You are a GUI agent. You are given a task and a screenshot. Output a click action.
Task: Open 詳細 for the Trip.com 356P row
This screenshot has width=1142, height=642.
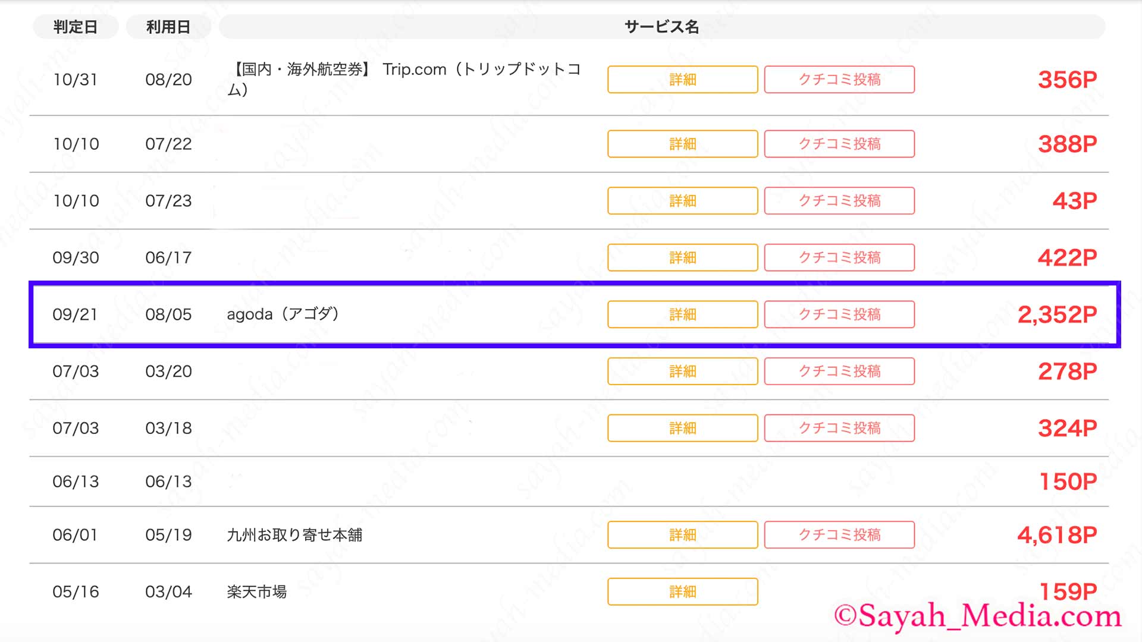click(x=682, y=80)
